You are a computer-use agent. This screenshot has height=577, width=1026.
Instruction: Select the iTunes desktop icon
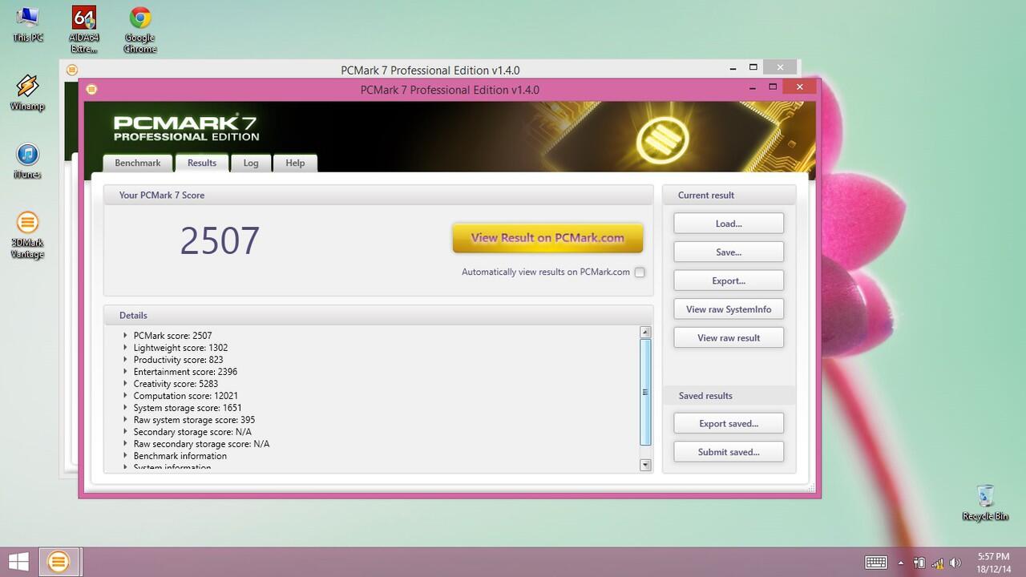tap(27, 160)
